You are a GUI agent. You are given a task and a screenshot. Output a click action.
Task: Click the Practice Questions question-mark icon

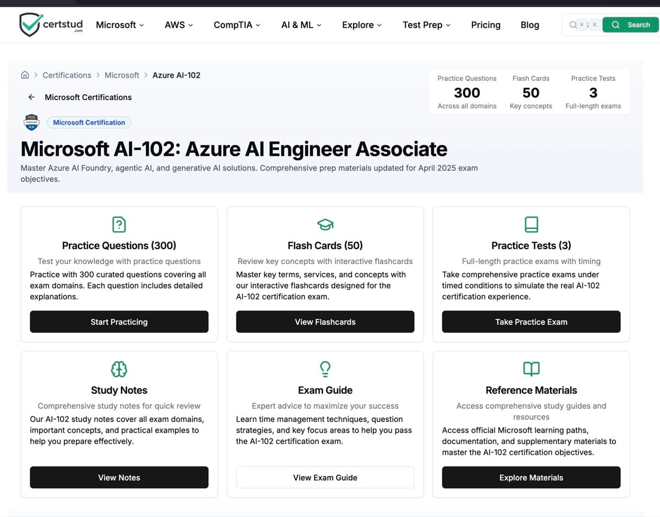(x=119, y=224)
